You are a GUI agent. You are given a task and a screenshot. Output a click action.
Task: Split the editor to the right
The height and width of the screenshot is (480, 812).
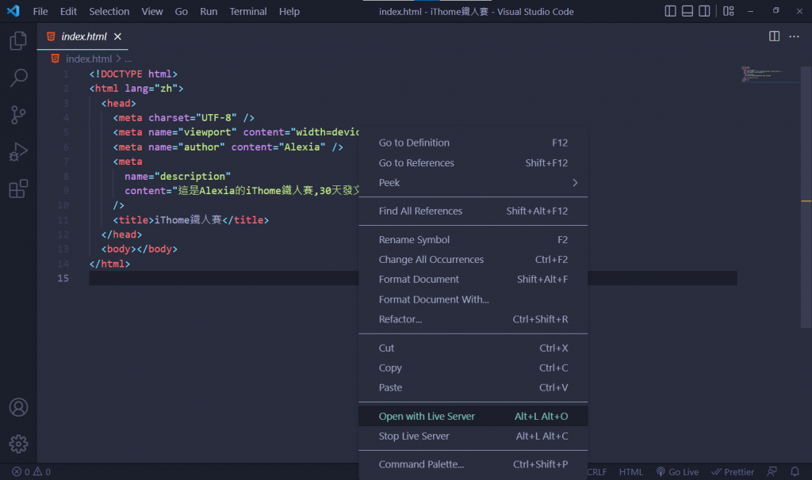(774, 36)
